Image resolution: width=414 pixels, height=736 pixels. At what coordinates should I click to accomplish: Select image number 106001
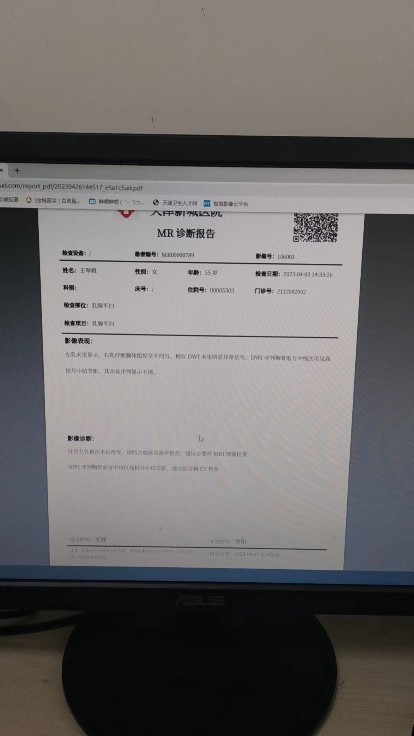tap(286, 257)
